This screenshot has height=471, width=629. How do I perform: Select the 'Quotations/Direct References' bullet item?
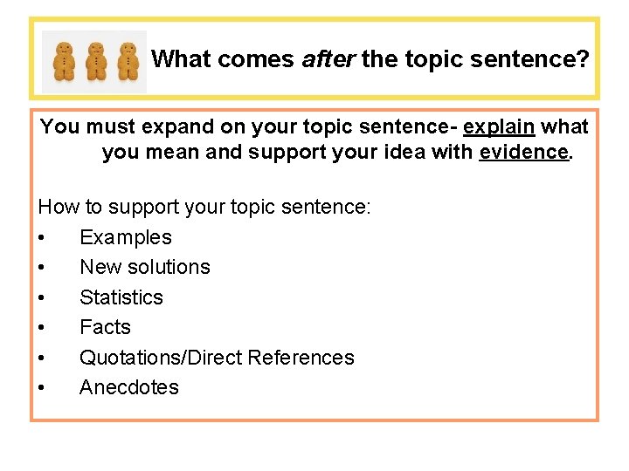coord(217,358)
